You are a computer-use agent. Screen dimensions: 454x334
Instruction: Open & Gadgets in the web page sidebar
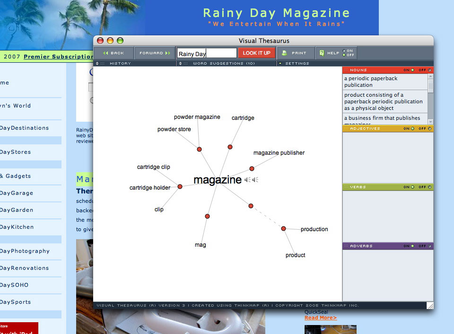pos(15,176)
